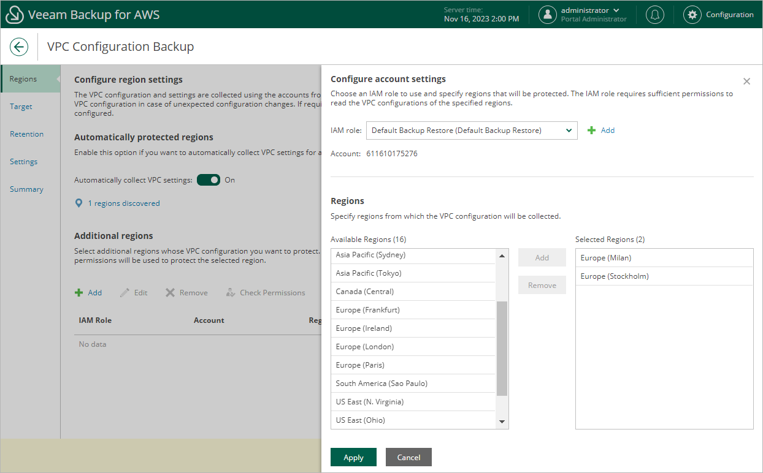Click the administrator user avatar icon

[x=548, y=15]
